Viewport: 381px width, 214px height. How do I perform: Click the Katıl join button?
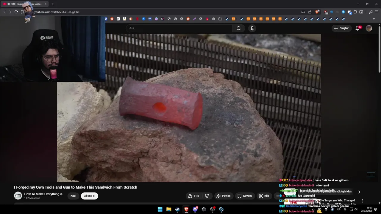click(73, 196)
